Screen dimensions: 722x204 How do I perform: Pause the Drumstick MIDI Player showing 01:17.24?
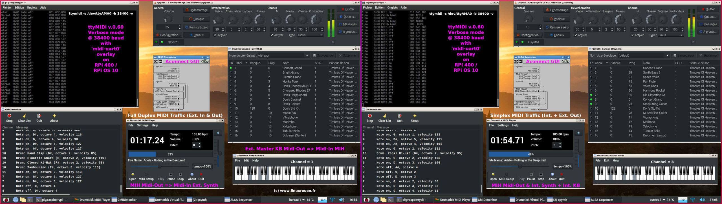click(171, 176)
